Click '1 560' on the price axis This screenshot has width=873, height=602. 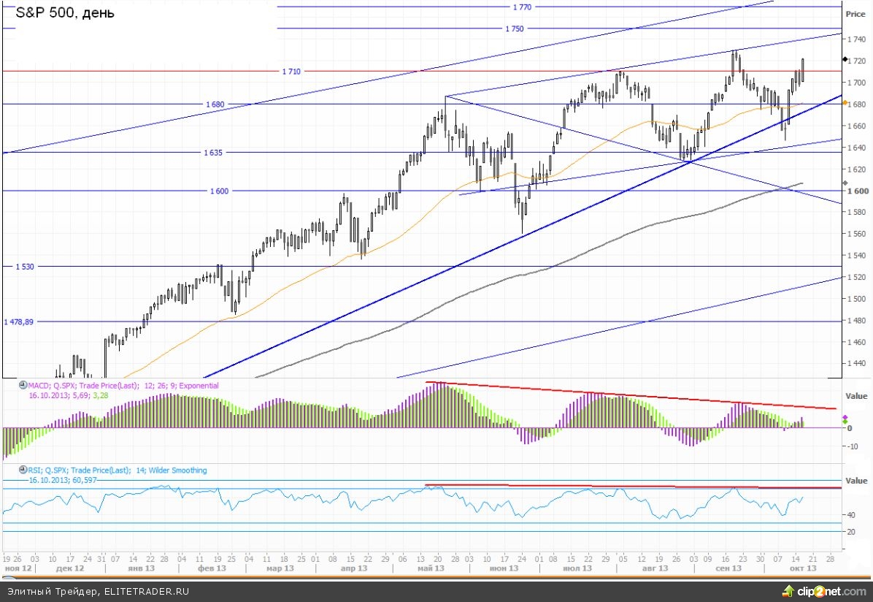(x=856, y=234)
